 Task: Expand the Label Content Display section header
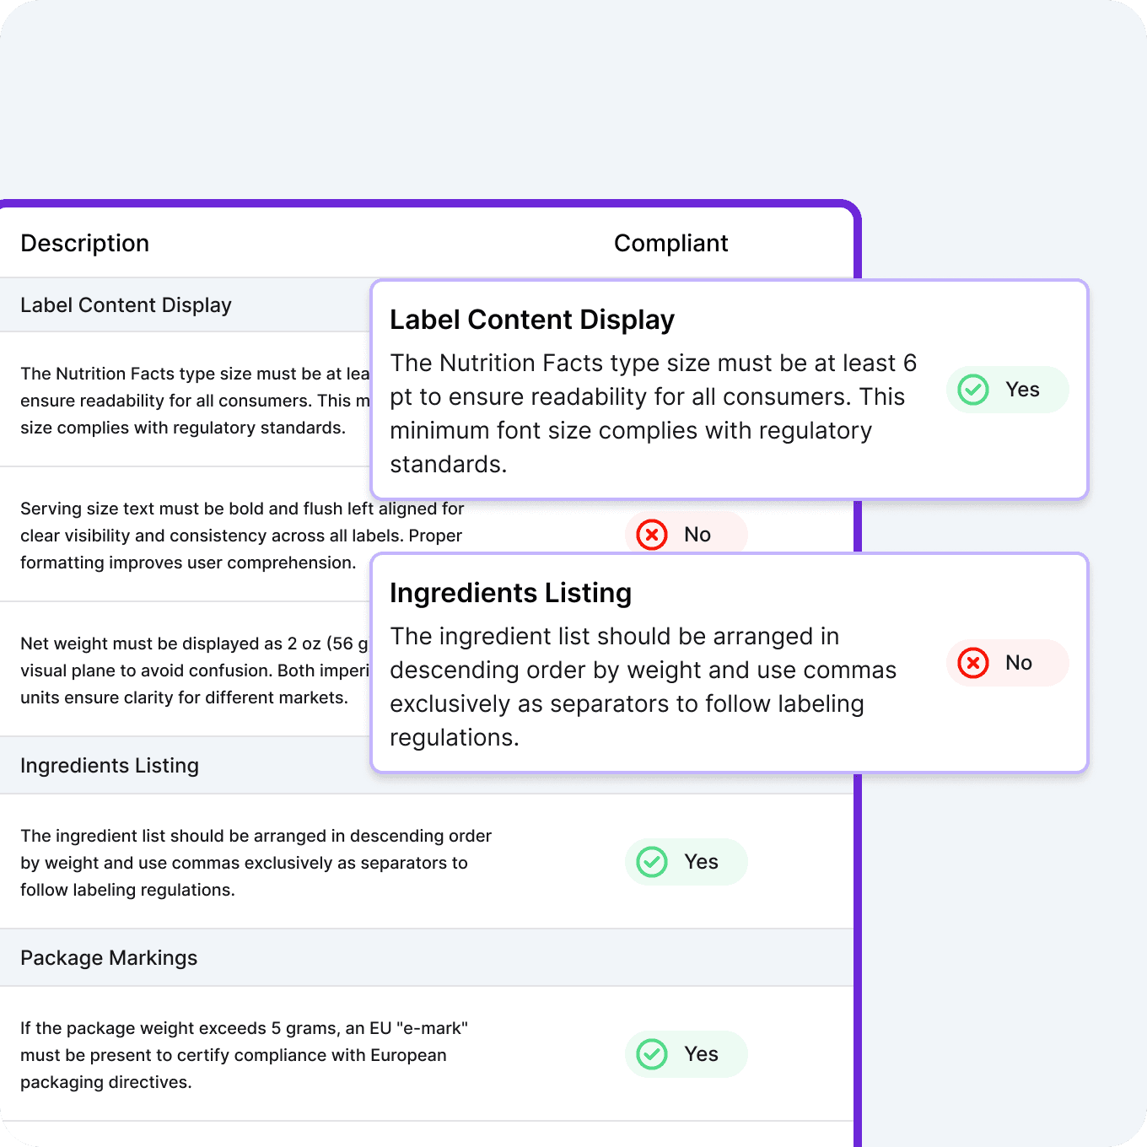pyautogui.click(x=127, y=304)
